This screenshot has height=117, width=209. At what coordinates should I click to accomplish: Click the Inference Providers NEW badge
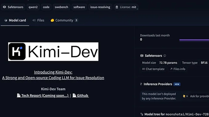tap(177, 84)
